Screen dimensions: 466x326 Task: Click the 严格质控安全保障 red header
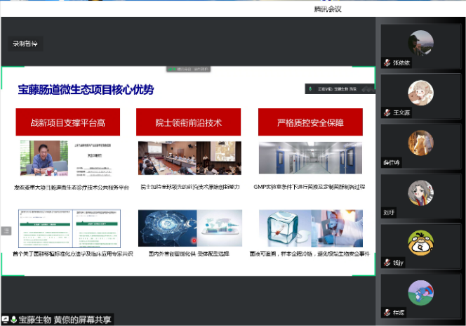pyautogui.click(x=309, y=122)
